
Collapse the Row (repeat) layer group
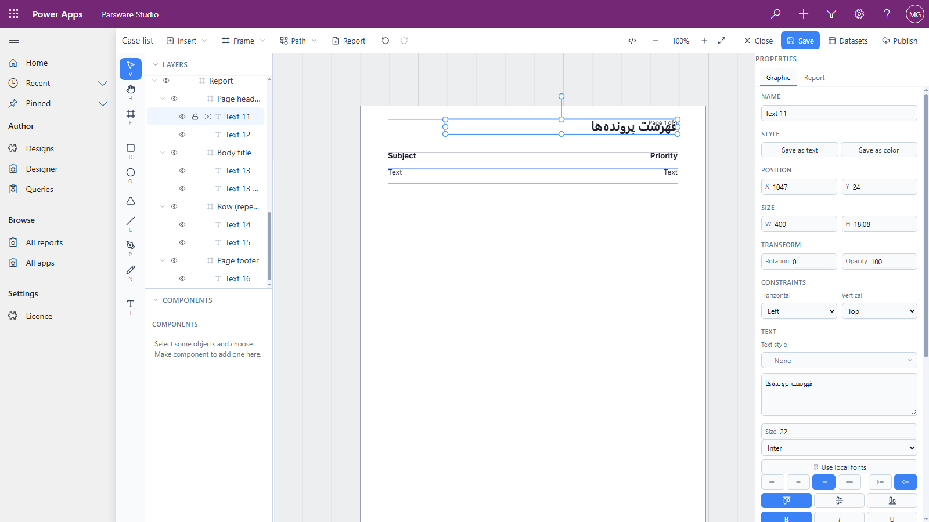(x=163, y=206)
